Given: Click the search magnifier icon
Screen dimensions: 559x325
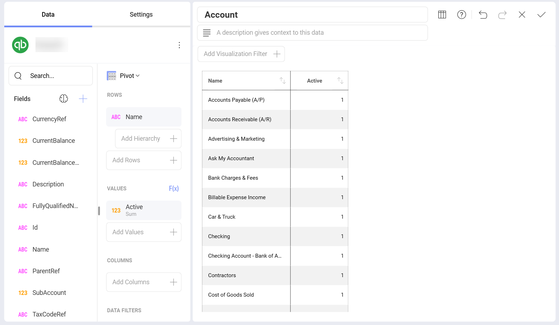Looking at the screenshot, I should click(x=18, y=76).
